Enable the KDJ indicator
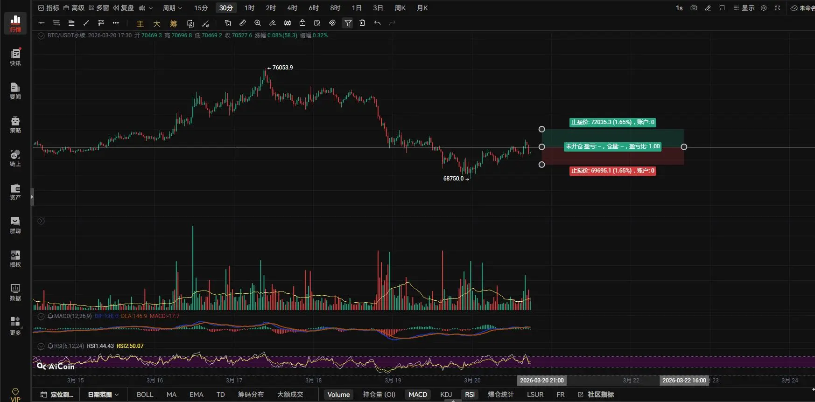This screenshot has height=402, width=815. 446,395
